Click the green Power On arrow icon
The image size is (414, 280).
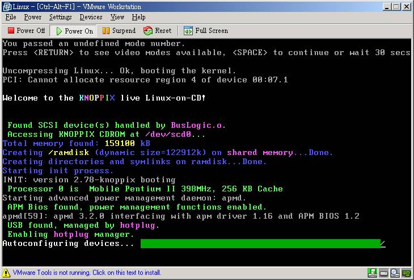[59, 31]
